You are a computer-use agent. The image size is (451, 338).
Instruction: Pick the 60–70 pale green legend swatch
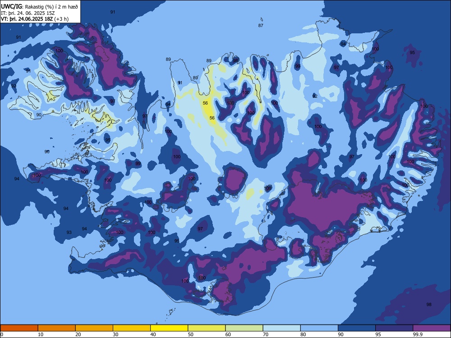tap(244, 328)
